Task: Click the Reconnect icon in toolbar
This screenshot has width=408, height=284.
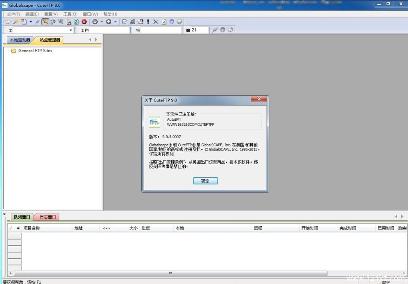Action: 53,22
